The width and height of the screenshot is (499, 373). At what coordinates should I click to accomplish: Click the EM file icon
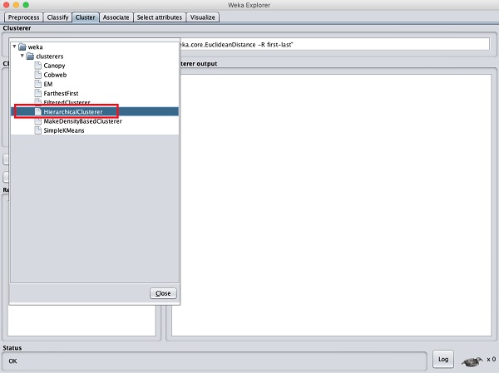[38, 84]
